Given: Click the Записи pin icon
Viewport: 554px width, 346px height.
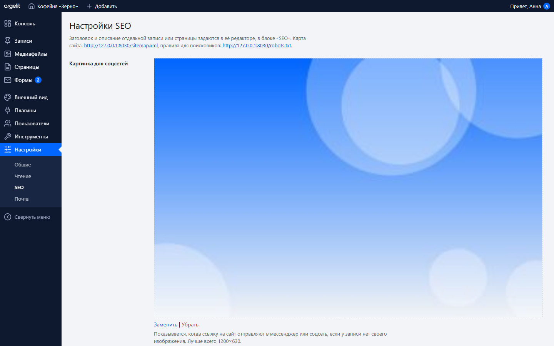Looking at the screenshot, I should pos(8,41).
